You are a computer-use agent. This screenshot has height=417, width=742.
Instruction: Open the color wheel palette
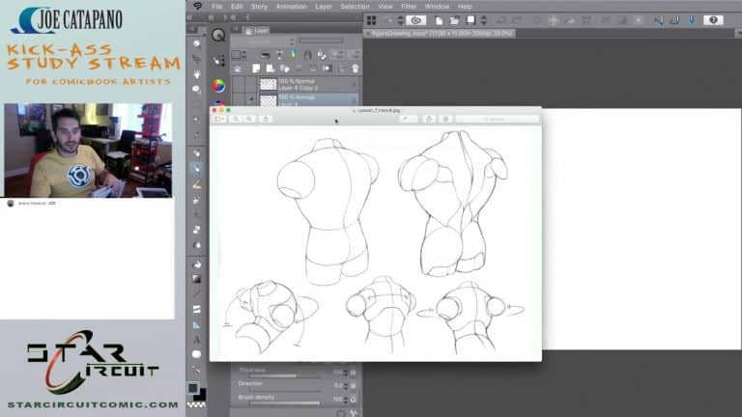[218, 86]
